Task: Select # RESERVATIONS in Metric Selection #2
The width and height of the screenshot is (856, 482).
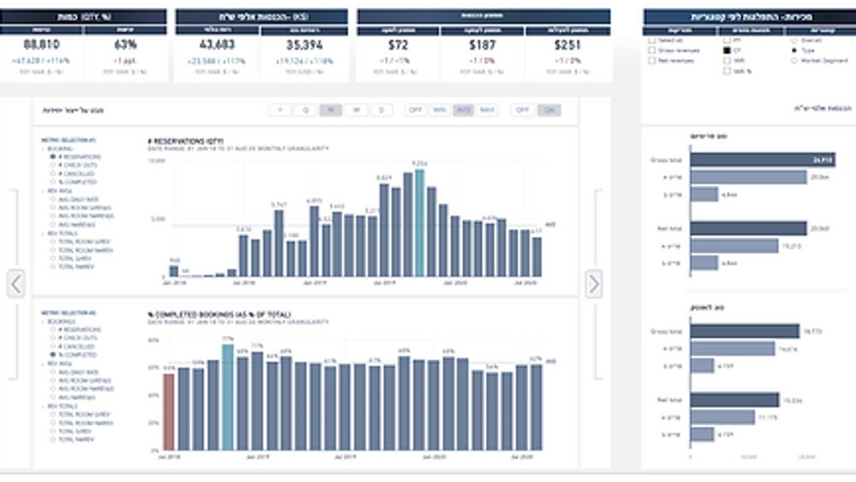Action: 53,330
